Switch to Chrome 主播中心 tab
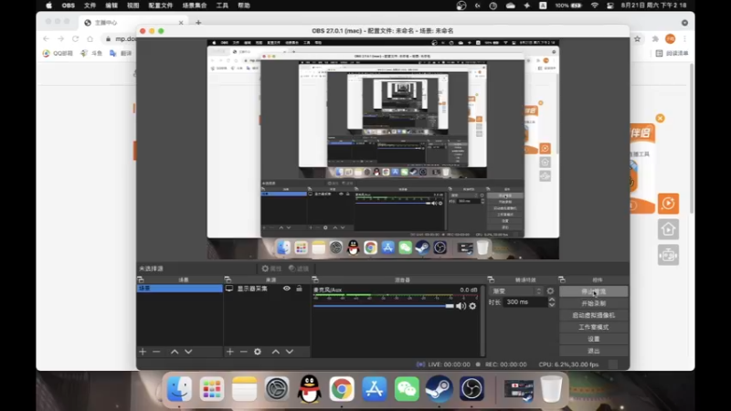This screenshot has width=731, height=411. 132,22
